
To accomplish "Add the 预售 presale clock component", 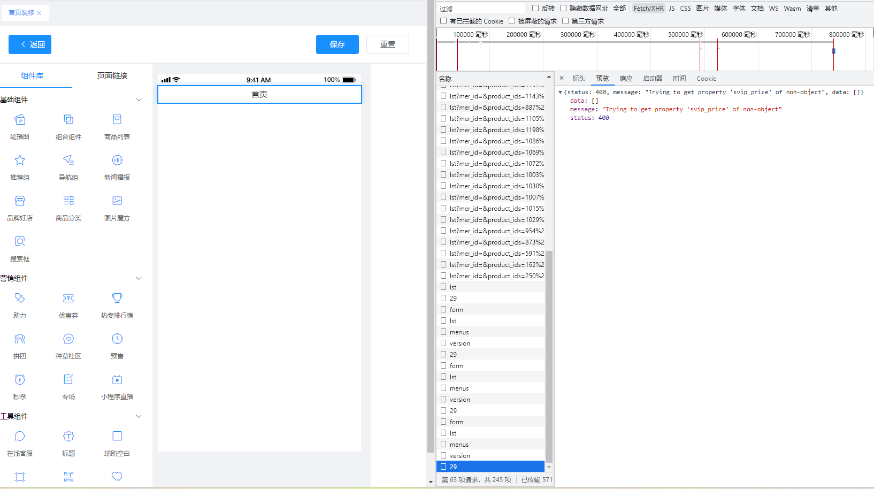I will click(x=117, y=346).
